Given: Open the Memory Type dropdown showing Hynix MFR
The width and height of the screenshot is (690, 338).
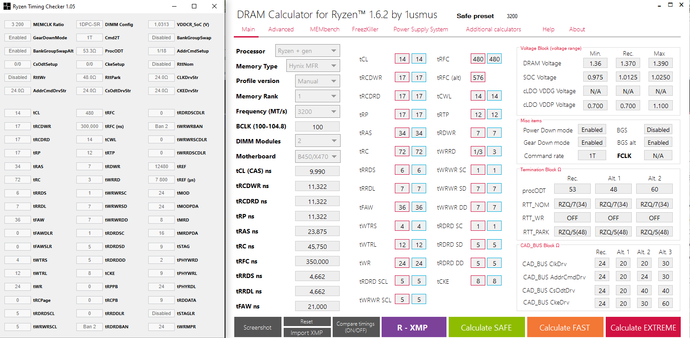Looking at the screenshot, I should point(313,66).
